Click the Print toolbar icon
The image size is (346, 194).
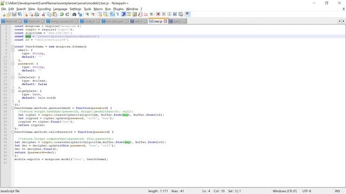37,15
